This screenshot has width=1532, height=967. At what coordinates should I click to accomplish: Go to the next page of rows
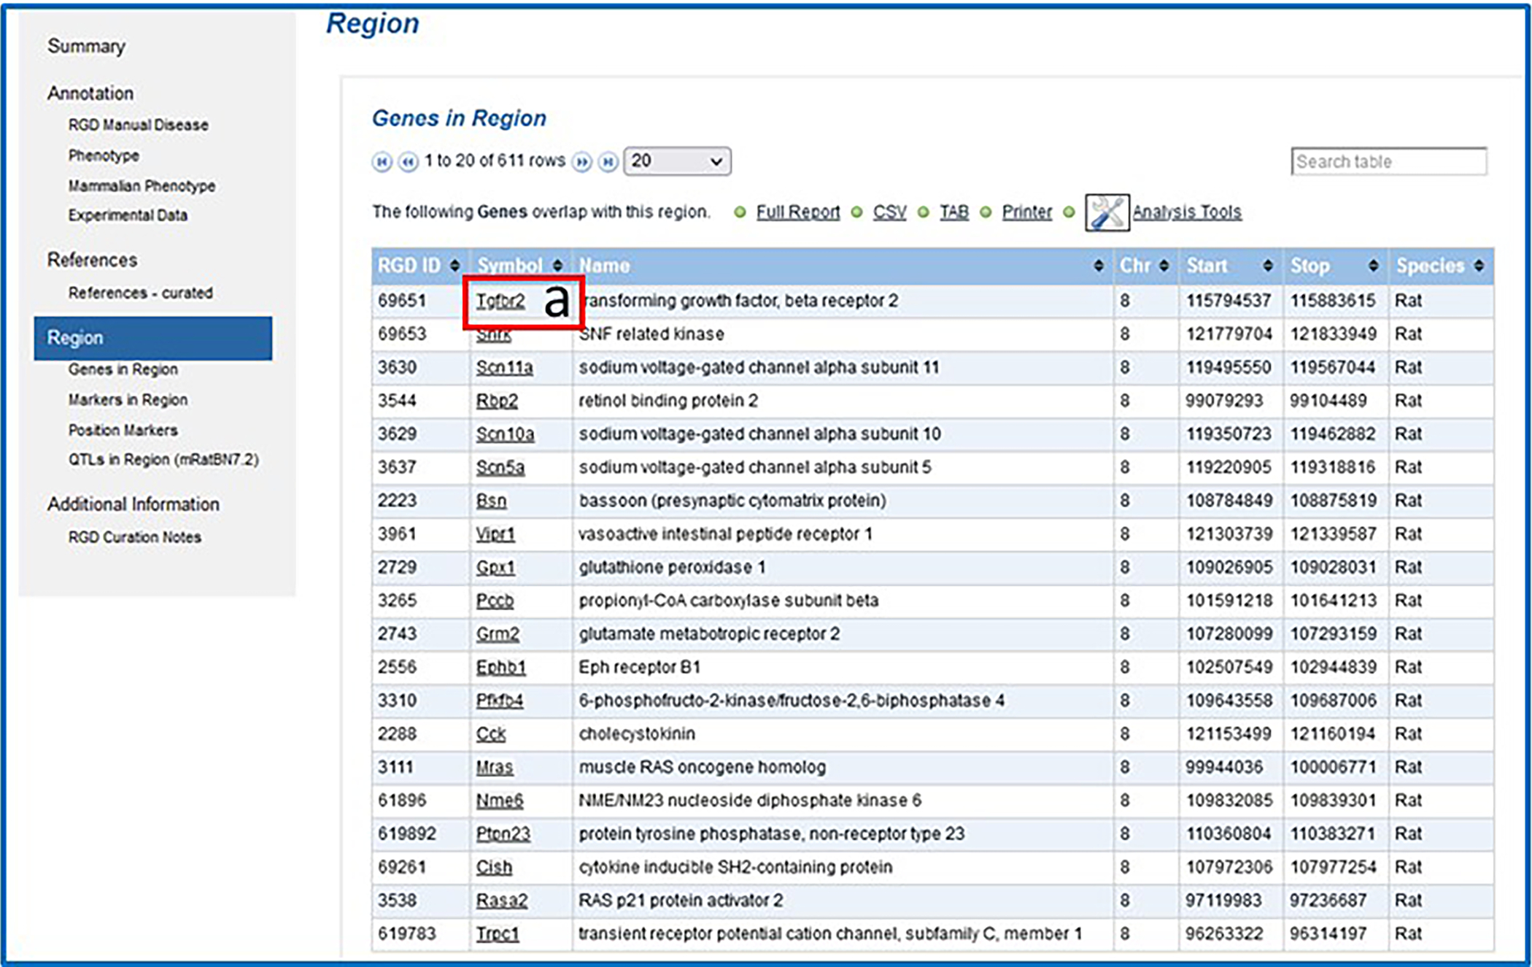coord(581,161)
